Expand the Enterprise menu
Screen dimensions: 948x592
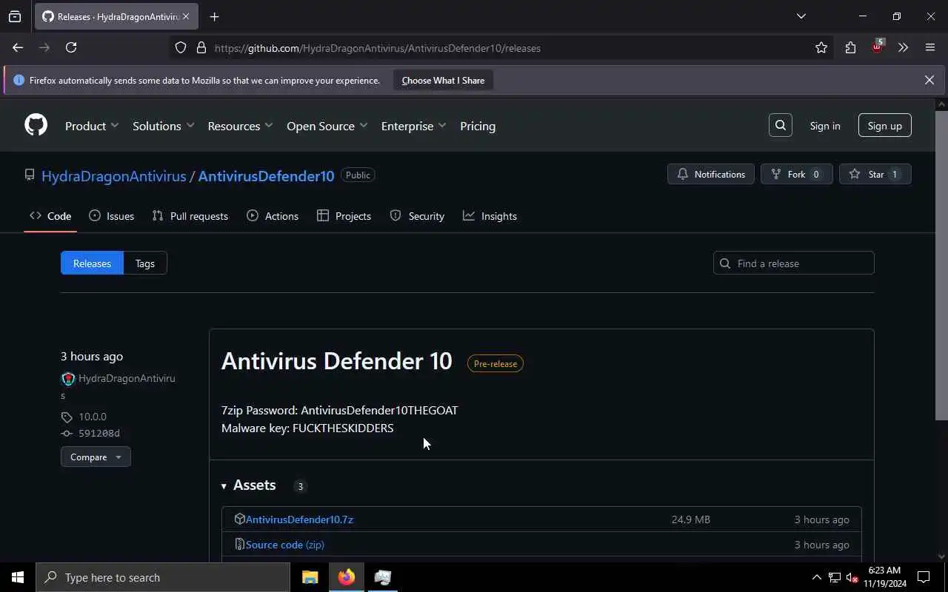413,126
